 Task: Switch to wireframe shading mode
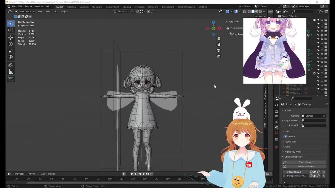click(x=249, y=11)
